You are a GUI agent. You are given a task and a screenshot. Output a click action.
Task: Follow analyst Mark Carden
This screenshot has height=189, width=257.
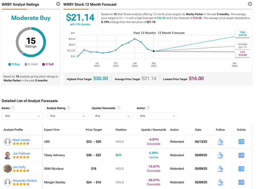click(x=220, y=142)
